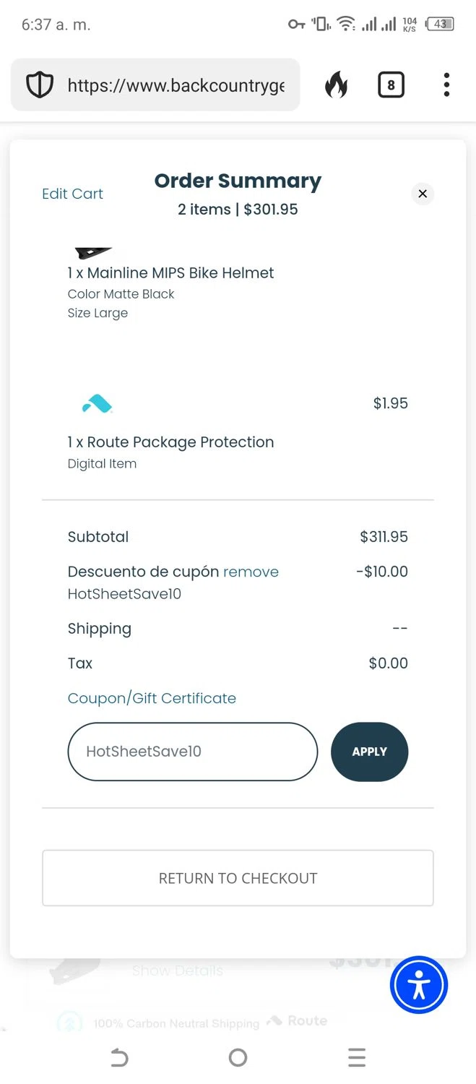Tap the Android home circle button
This screenshot has height=1084, width=476.
(238, 1058)
